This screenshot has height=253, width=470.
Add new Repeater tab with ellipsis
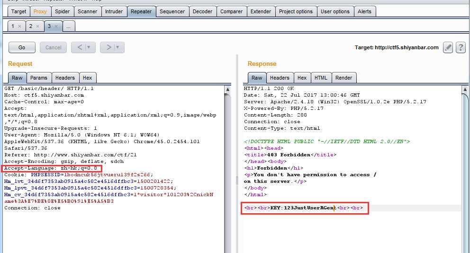[x=69, y=27]
